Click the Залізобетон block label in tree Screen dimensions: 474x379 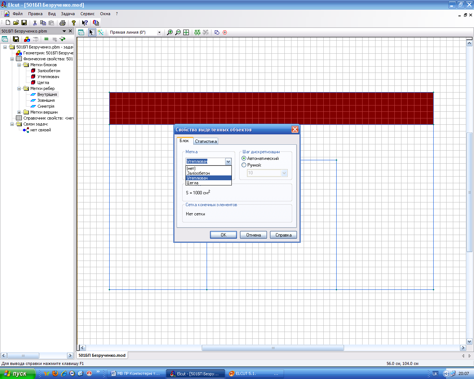[49, 71]
